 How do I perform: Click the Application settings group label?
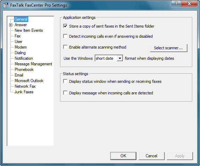[79, 17]
